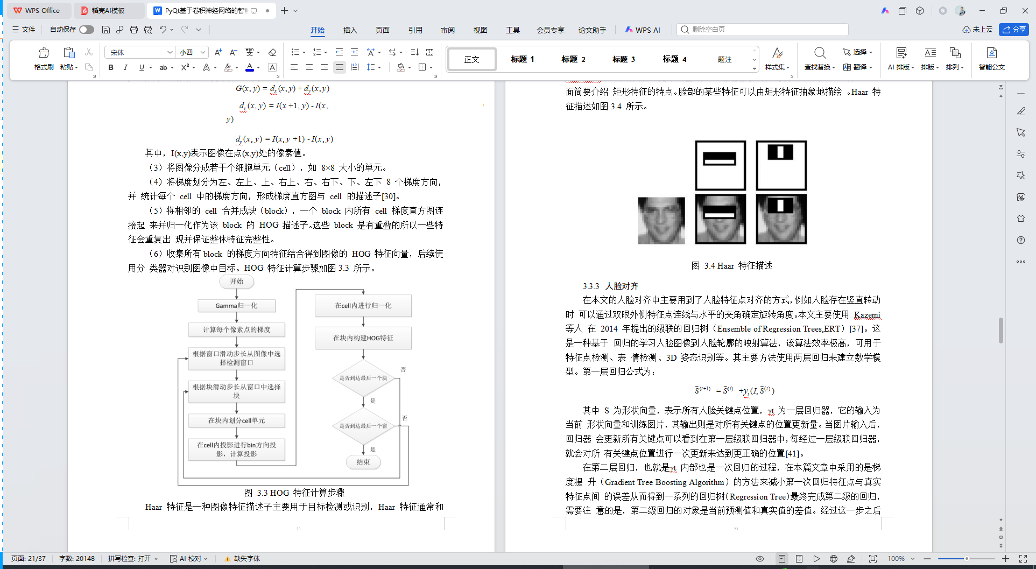Click the pen edit icon in right sidebar
1036x569 pixels.
click(1020, 111)
